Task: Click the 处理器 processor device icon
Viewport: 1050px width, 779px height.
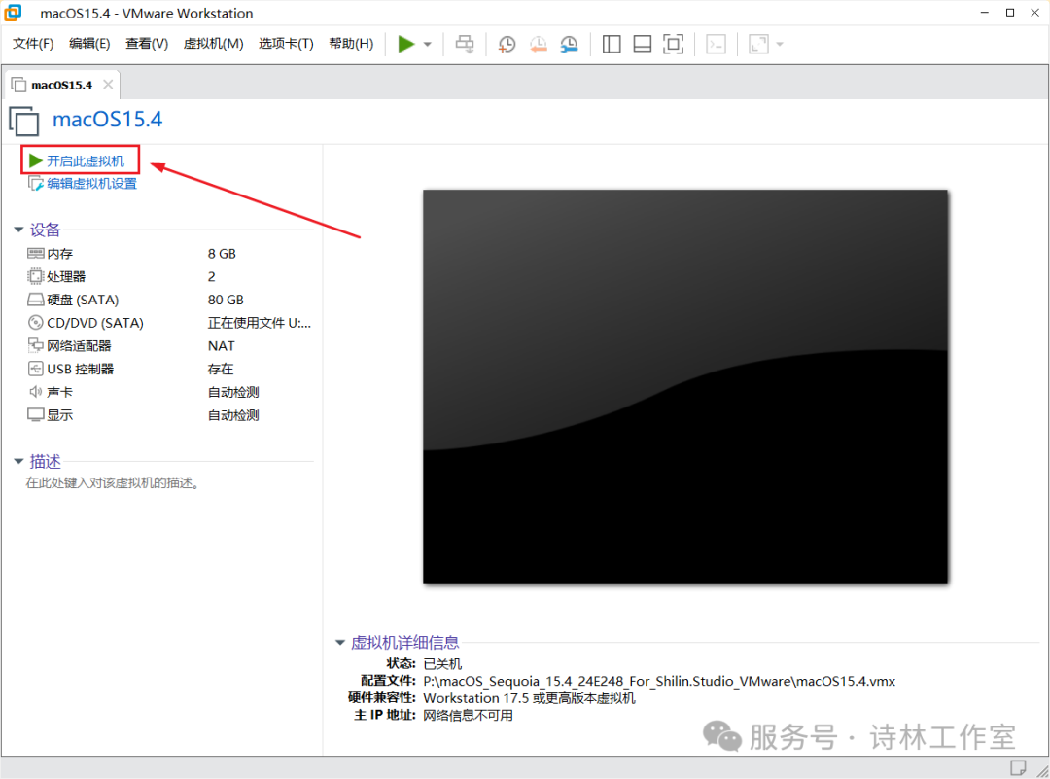Action: 36,276
